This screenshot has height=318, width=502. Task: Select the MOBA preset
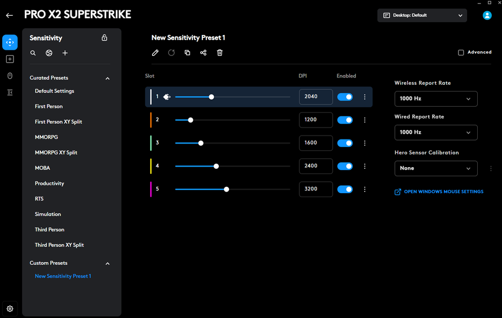42,168
